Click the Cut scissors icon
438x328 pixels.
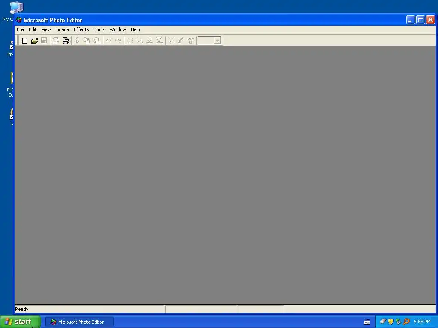point(77,41)
